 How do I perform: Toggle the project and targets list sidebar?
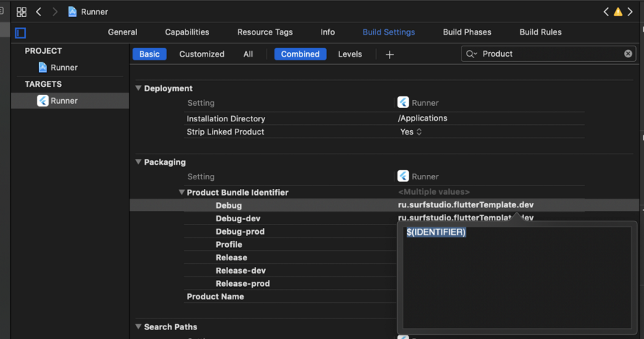[21, 32]
